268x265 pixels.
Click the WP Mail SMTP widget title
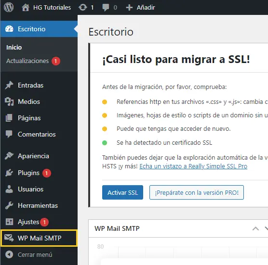click(x=117, y=228)
